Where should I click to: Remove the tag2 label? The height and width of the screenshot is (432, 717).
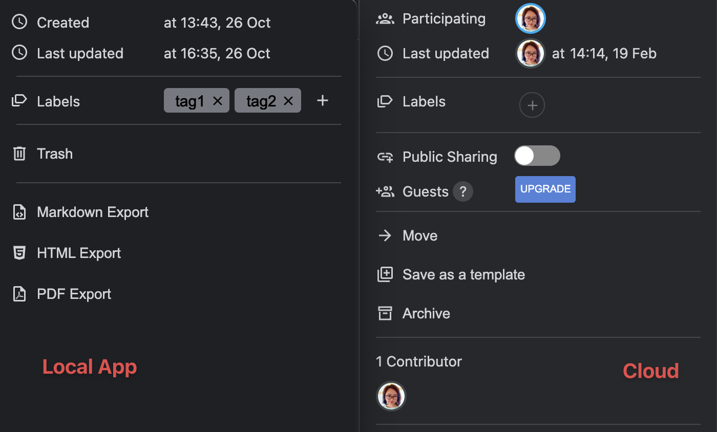point(288,101)
